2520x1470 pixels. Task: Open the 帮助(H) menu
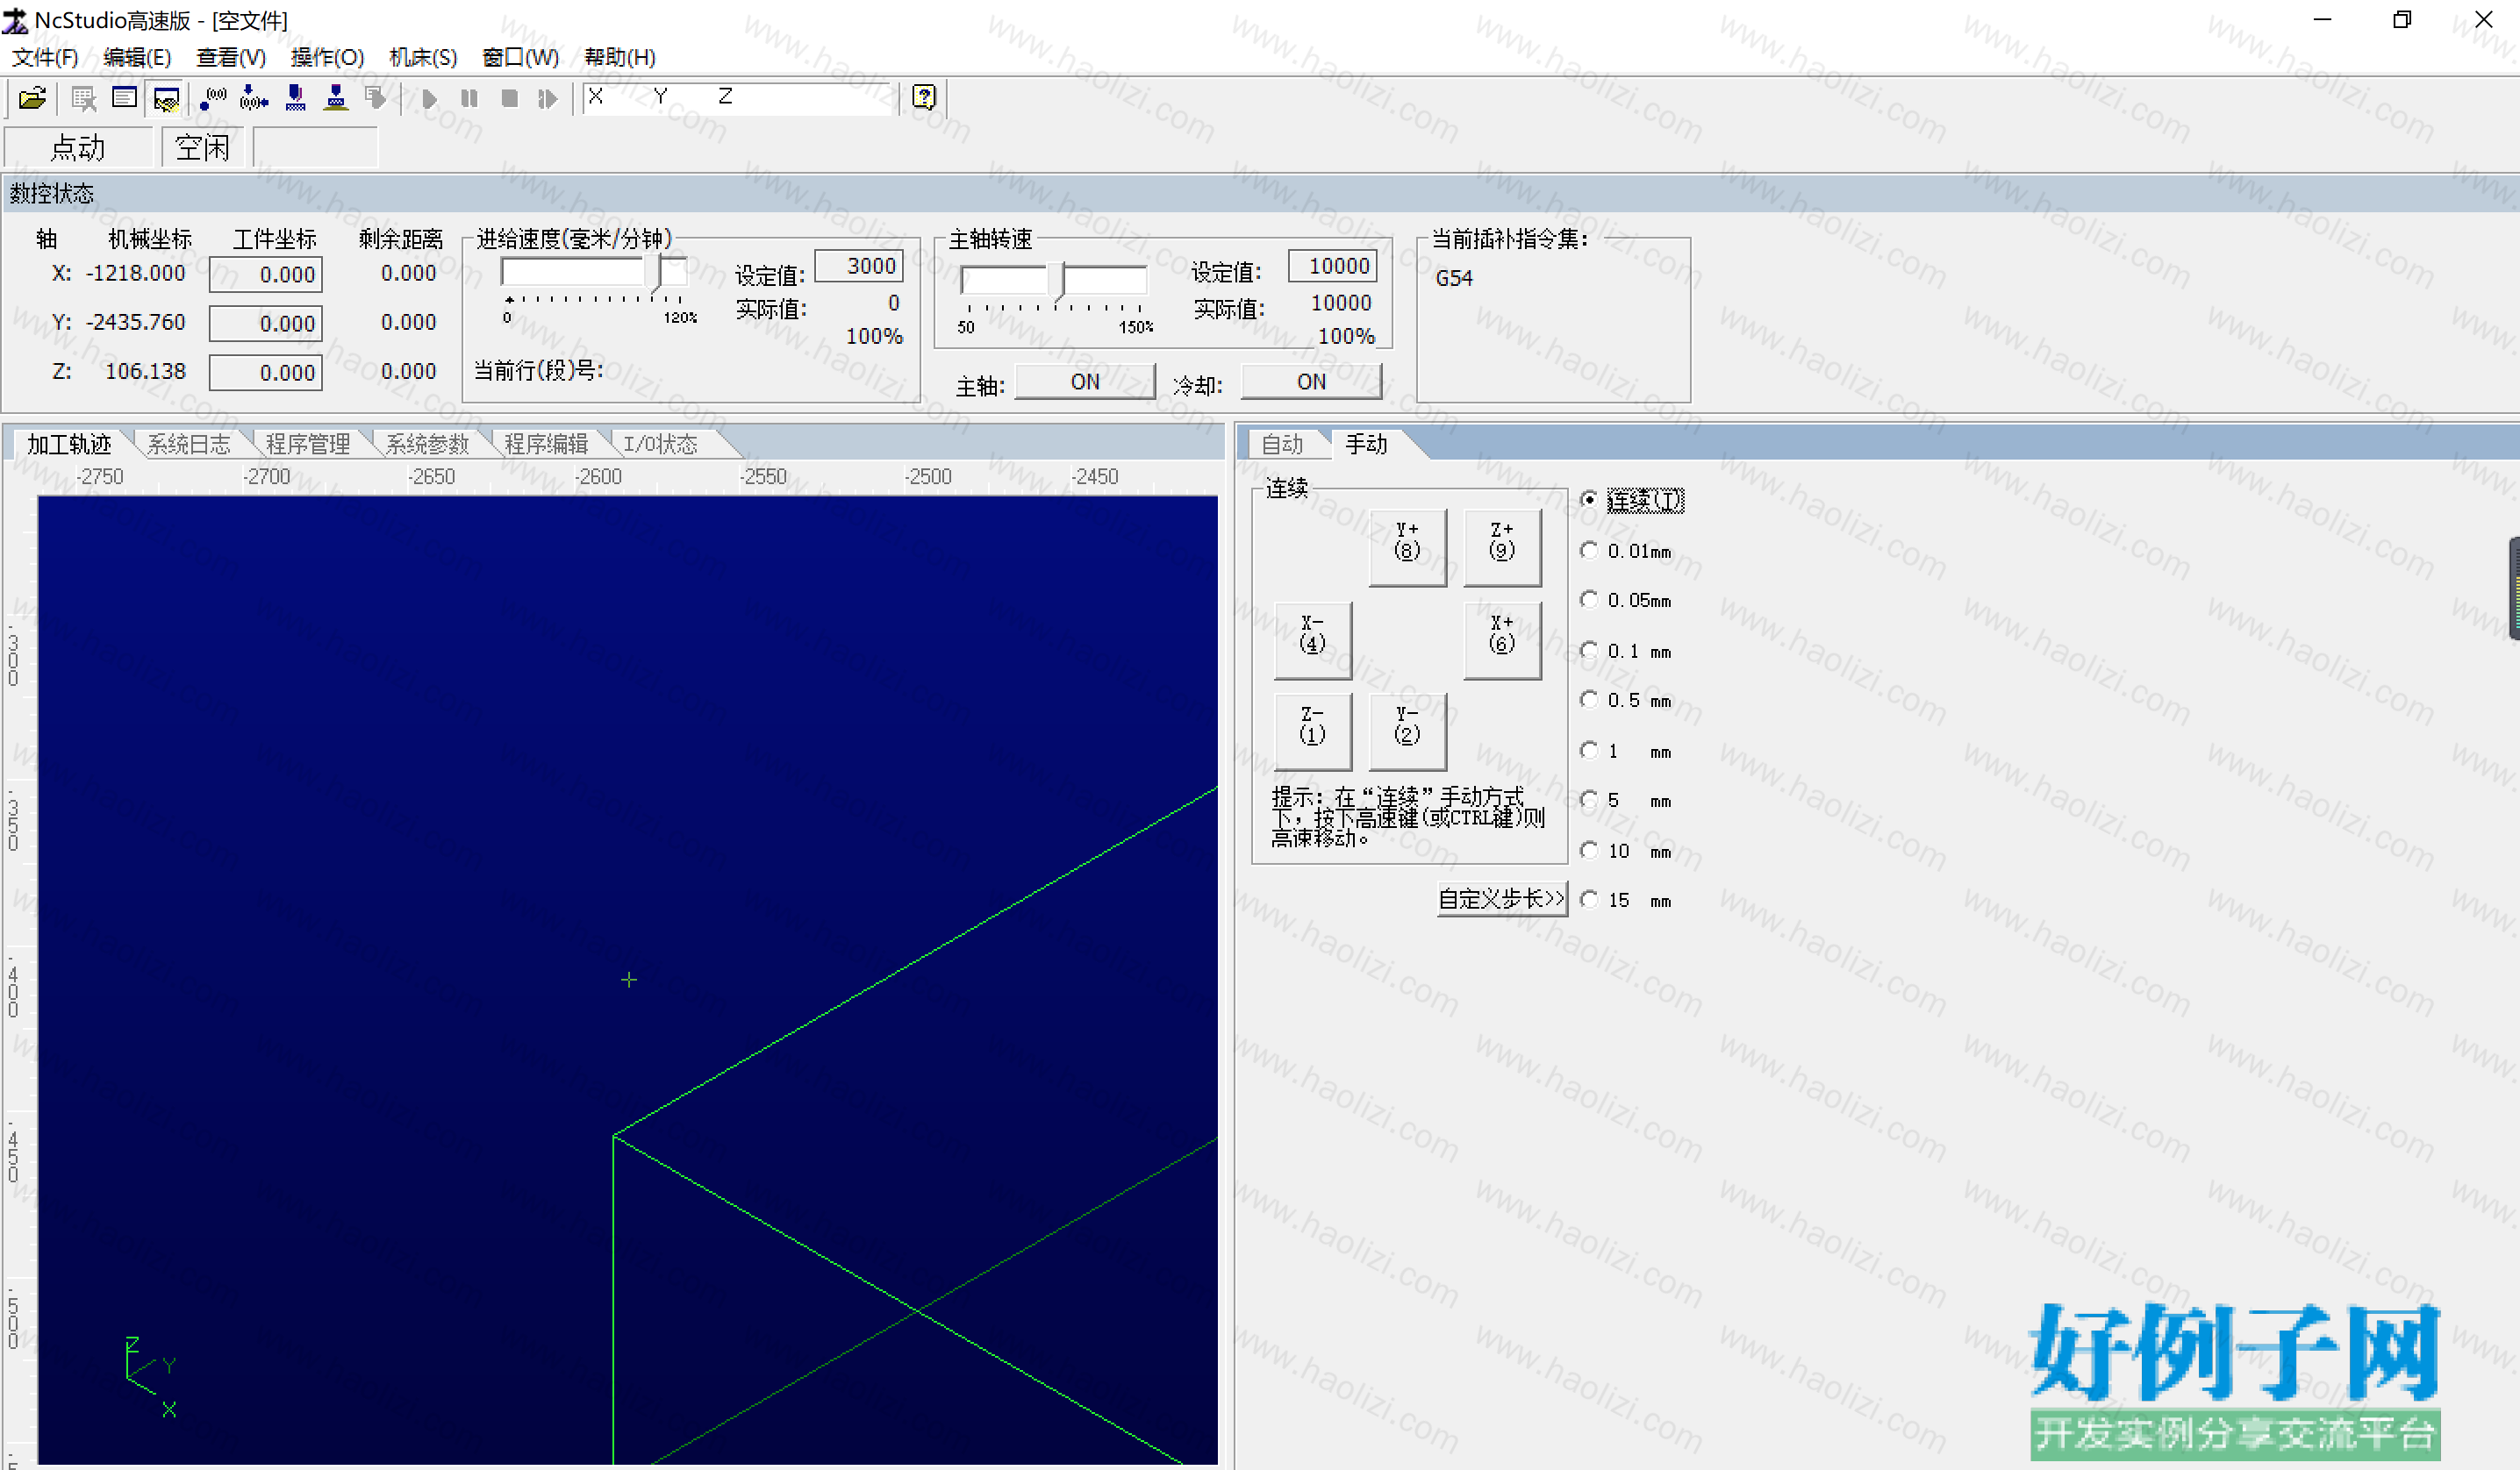620,57
